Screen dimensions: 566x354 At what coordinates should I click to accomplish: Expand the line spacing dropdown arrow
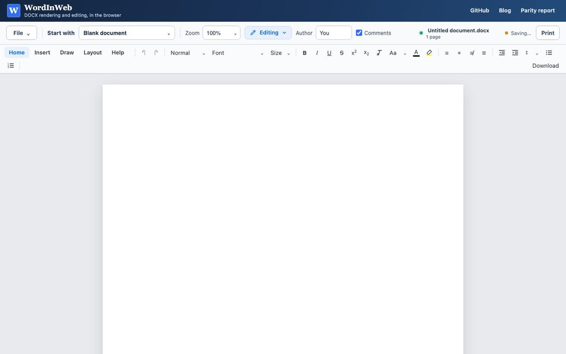tap(537, 53)
